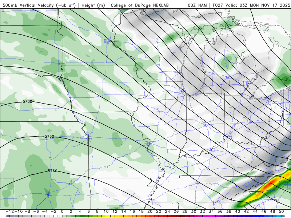Click the 42 colorbar tick label
The image size is (291, 218).
(246, 211)
